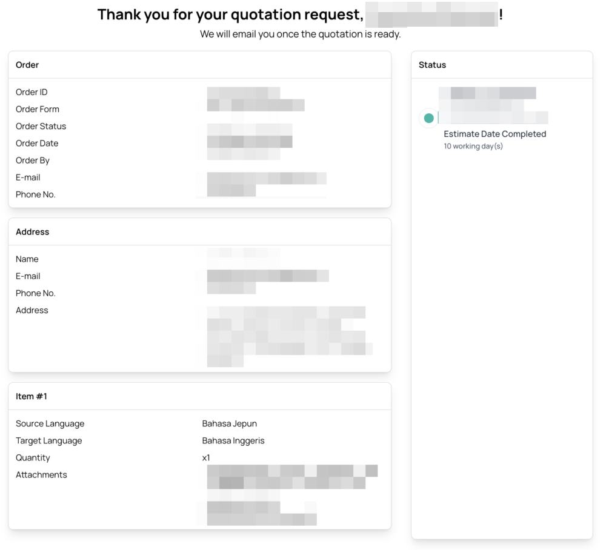Click the Name label in Address card

[27, 259]
